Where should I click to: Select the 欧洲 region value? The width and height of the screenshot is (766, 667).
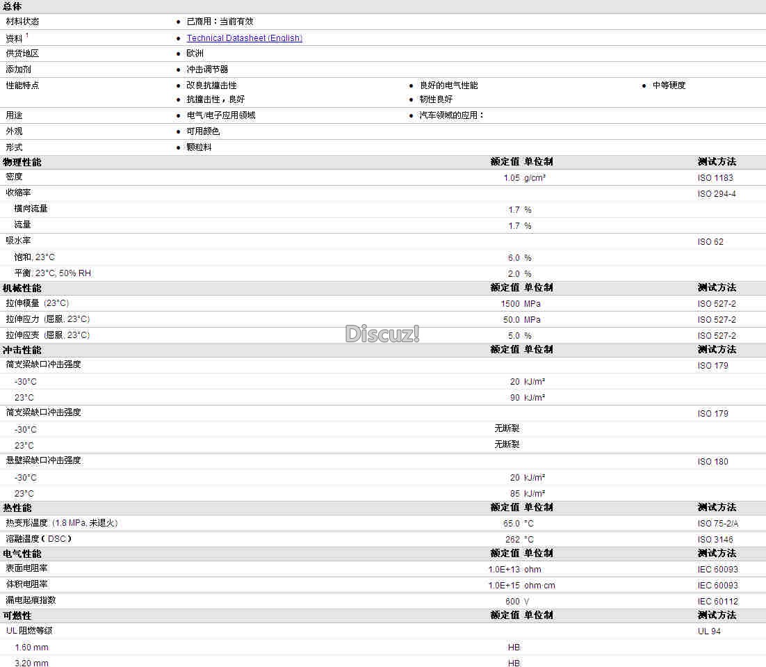[195, 54]
